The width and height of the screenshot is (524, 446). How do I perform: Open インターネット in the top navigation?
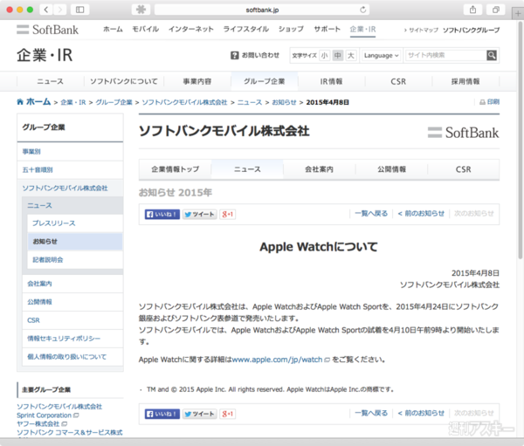point(190,29)
